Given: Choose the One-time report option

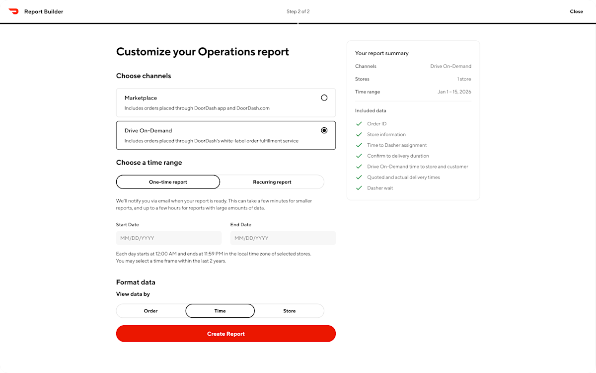Looking at the screenshot, I should pos(168,182).
